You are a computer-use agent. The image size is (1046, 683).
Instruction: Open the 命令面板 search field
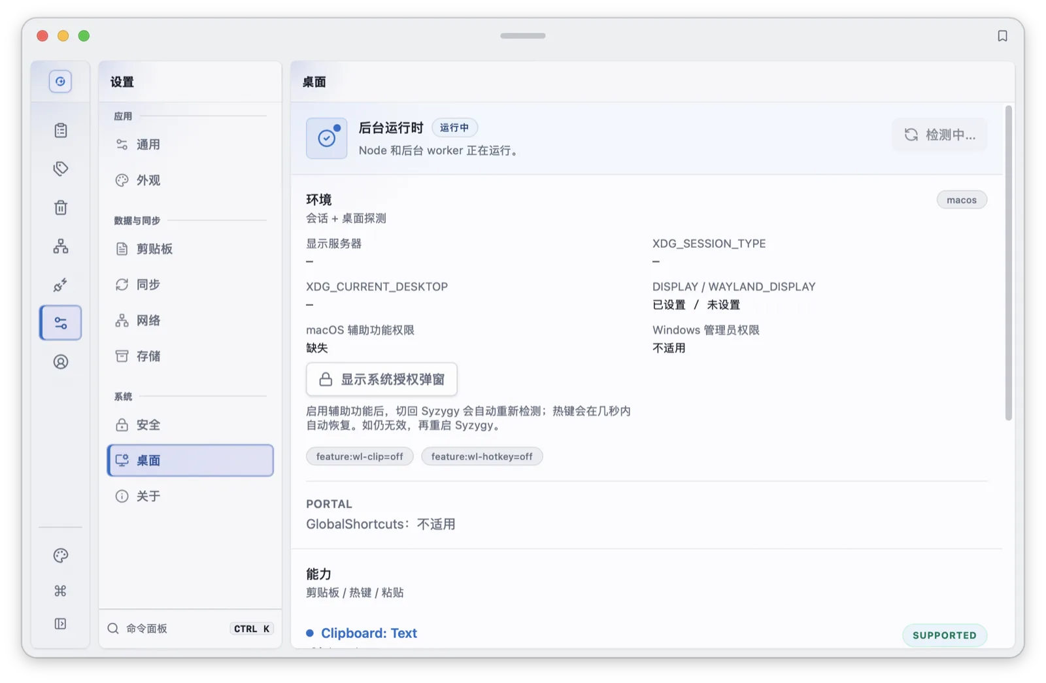pyautogui.click(x=190, y=629)
